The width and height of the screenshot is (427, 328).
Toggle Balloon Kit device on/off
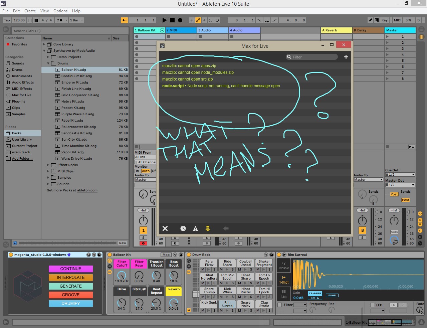click(110, 255)
